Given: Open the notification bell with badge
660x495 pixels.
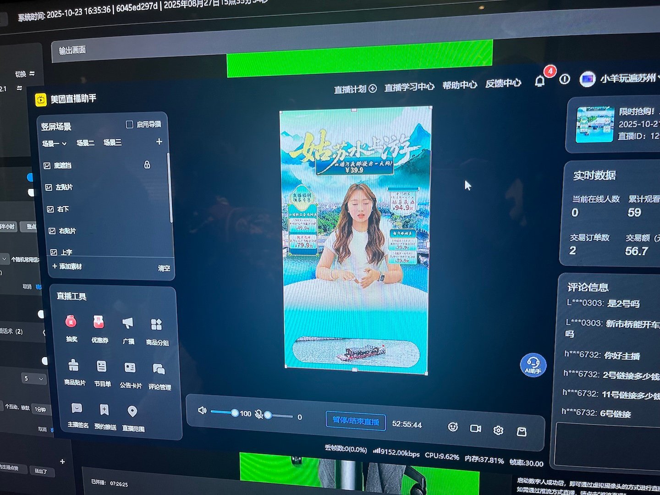Looking at the screenshot, I should pyautogui.click(x=540, y=82).
